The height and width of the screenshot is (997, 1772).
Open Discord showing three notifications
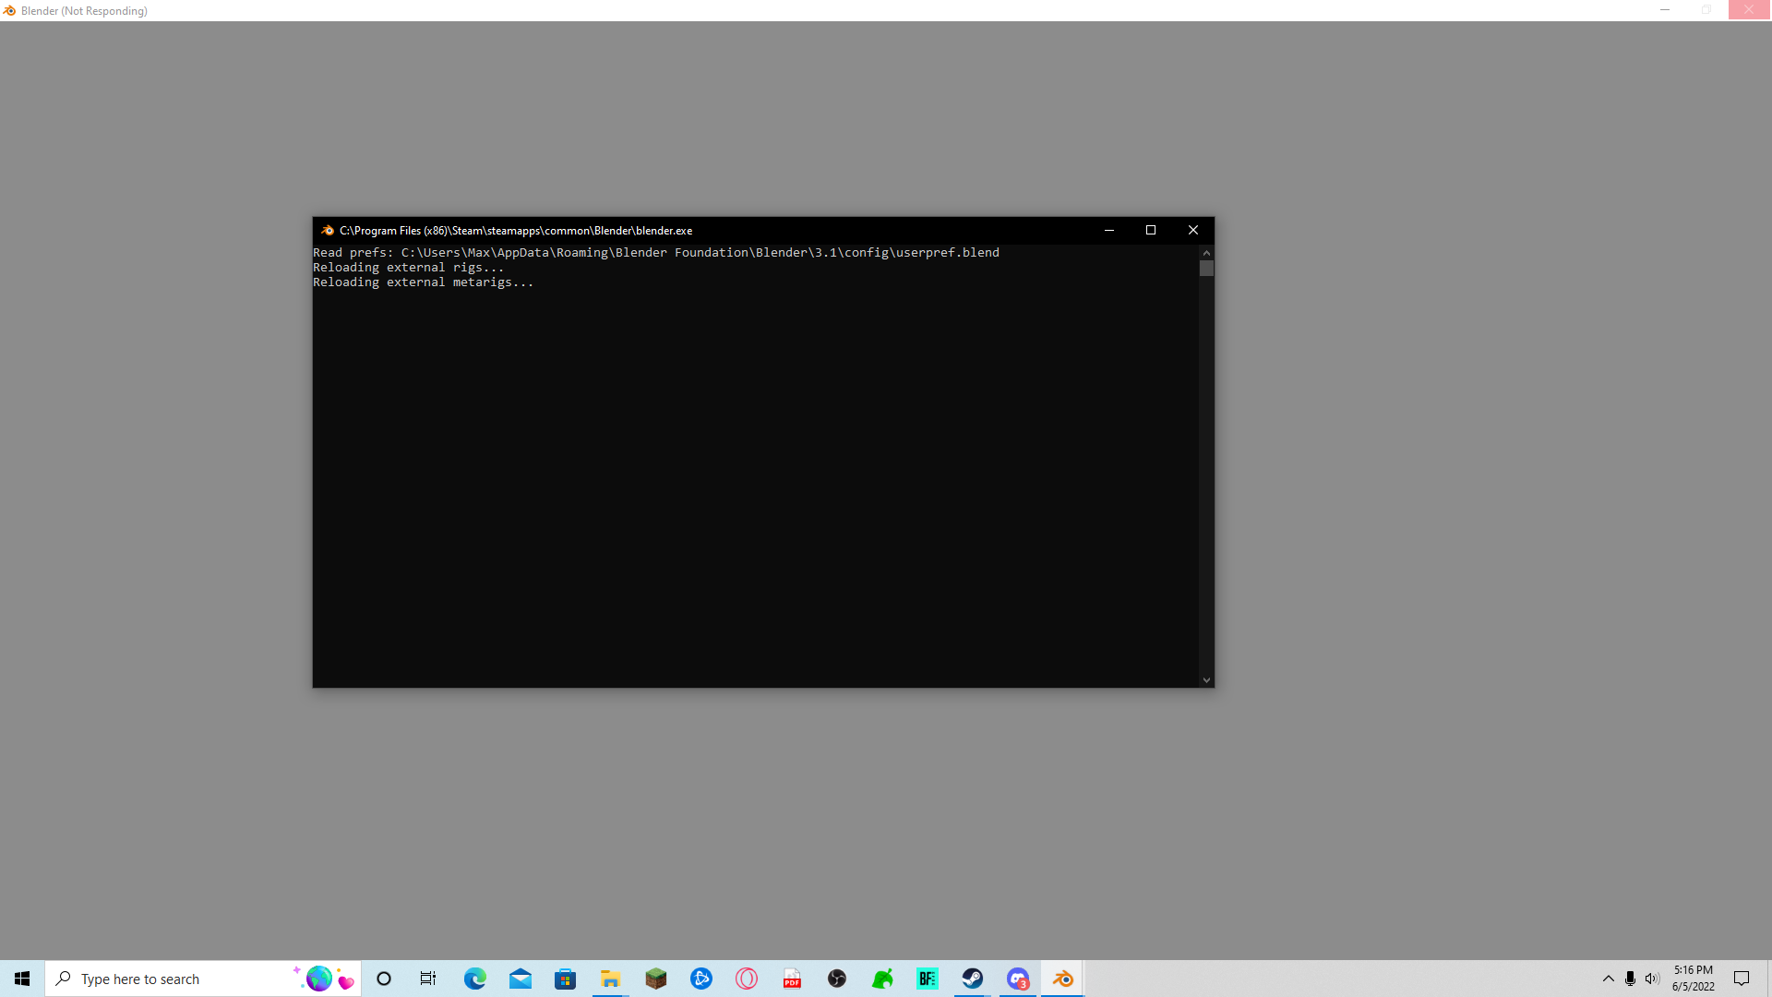1017,979
